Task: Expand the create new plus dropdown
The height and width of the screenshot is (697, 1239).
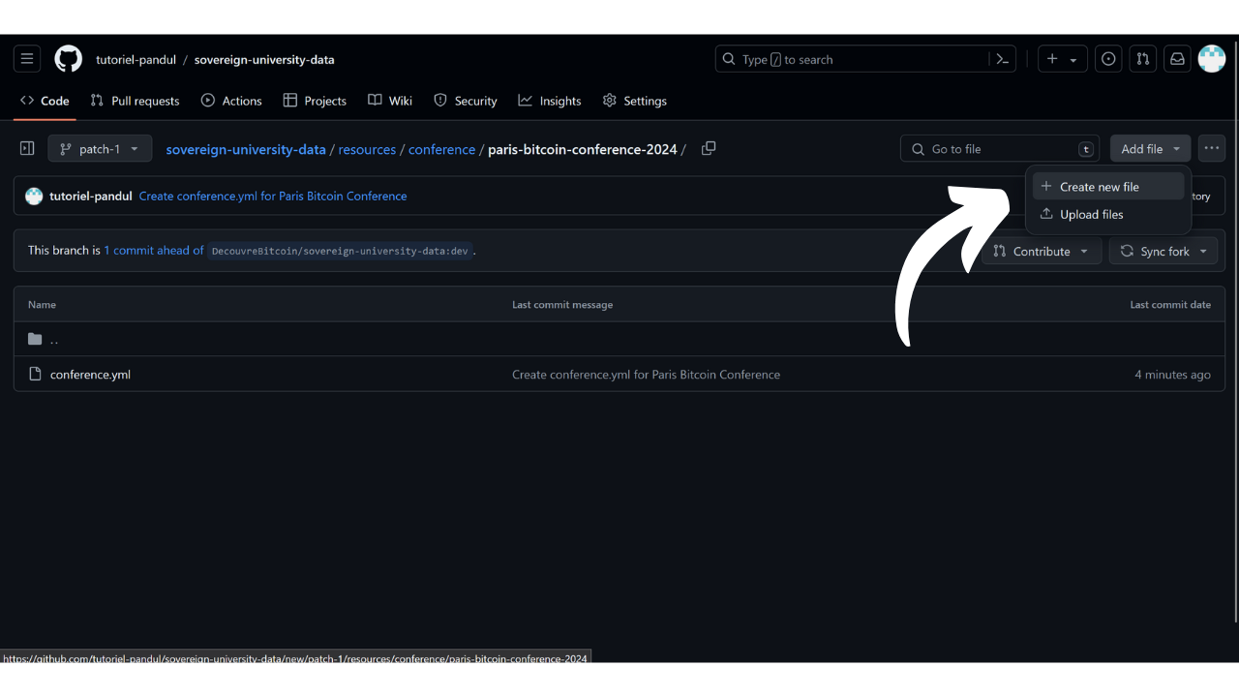Action: pyautogui.click(x=1063, y=59)
